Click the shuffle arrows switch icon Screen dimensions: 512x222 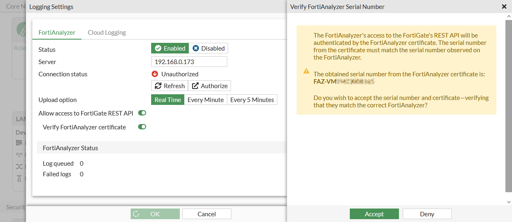(x=19, y=166)
